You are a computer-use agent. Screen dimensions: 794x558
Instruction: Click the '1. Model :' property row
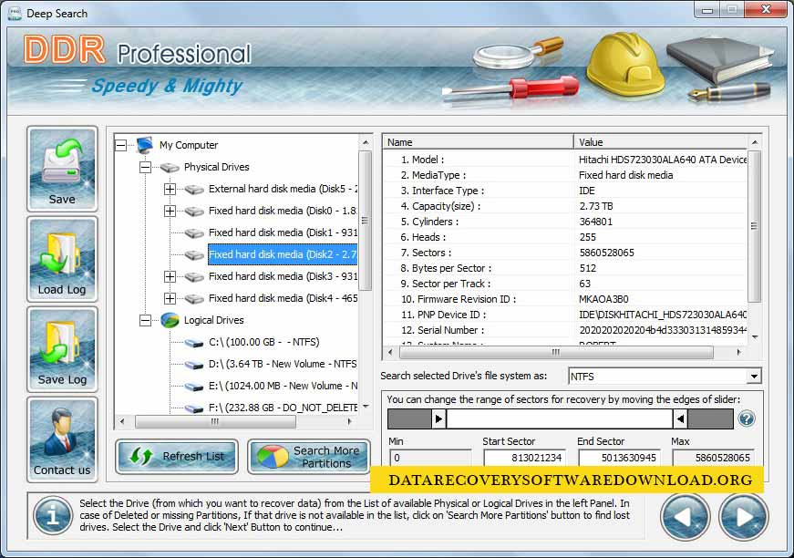[x=564, y=160]
